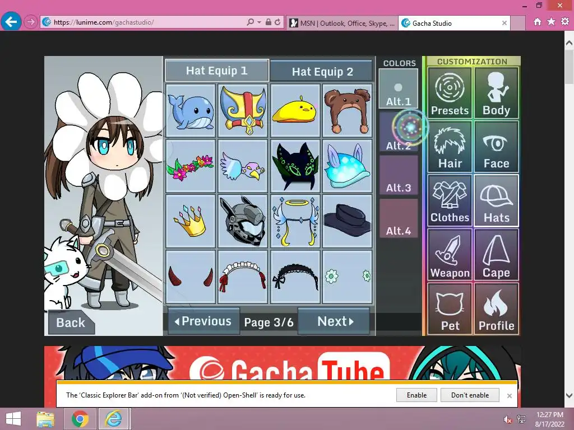Choose the angel halo winged headpiece
The height and width of the screenshot is (430, 574).
[295, 221]
